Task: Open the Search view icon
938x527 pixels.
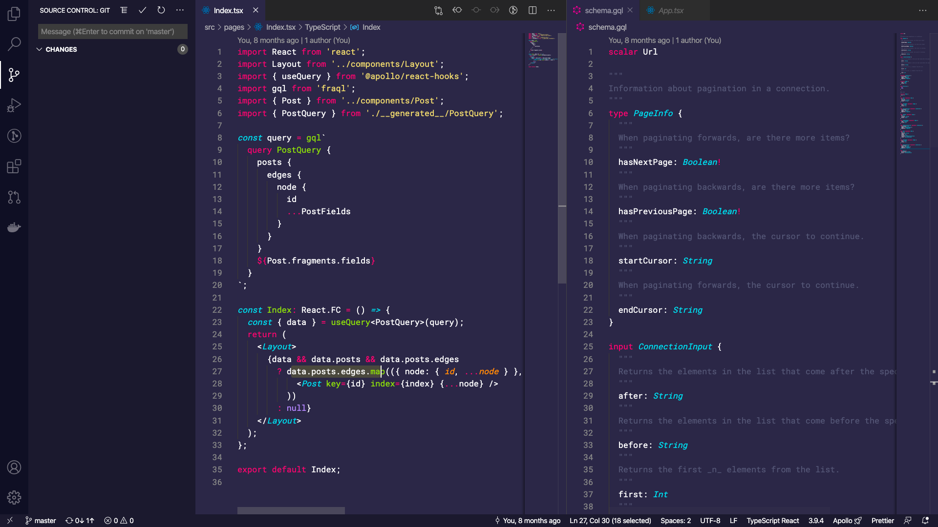Action: pos(14,44)
